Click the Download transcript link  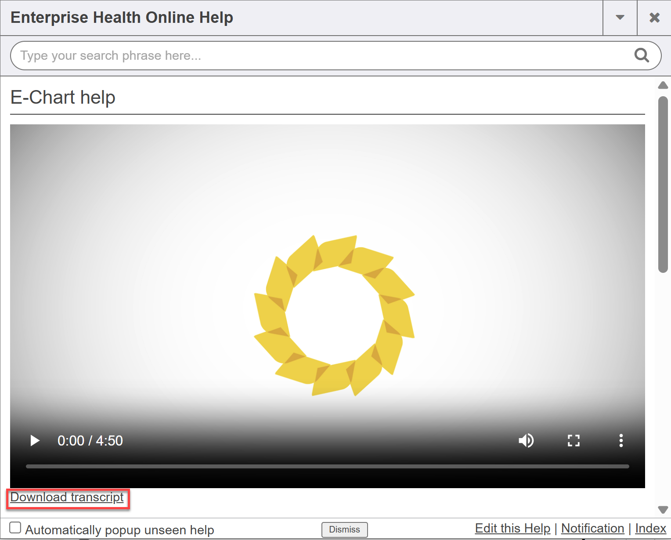click(x=67, y=497)
